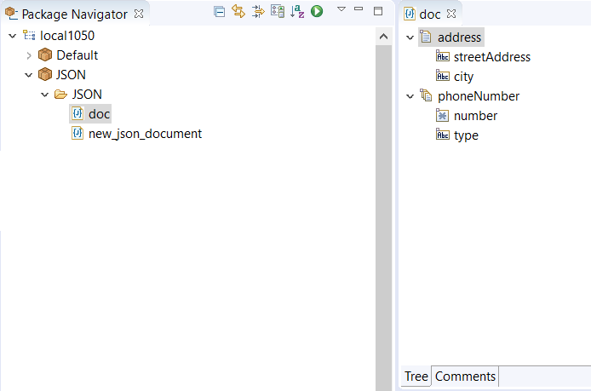Collapse the local1050 server node
The width and height of the screenshot is (591, 391).
click(12, 36)
